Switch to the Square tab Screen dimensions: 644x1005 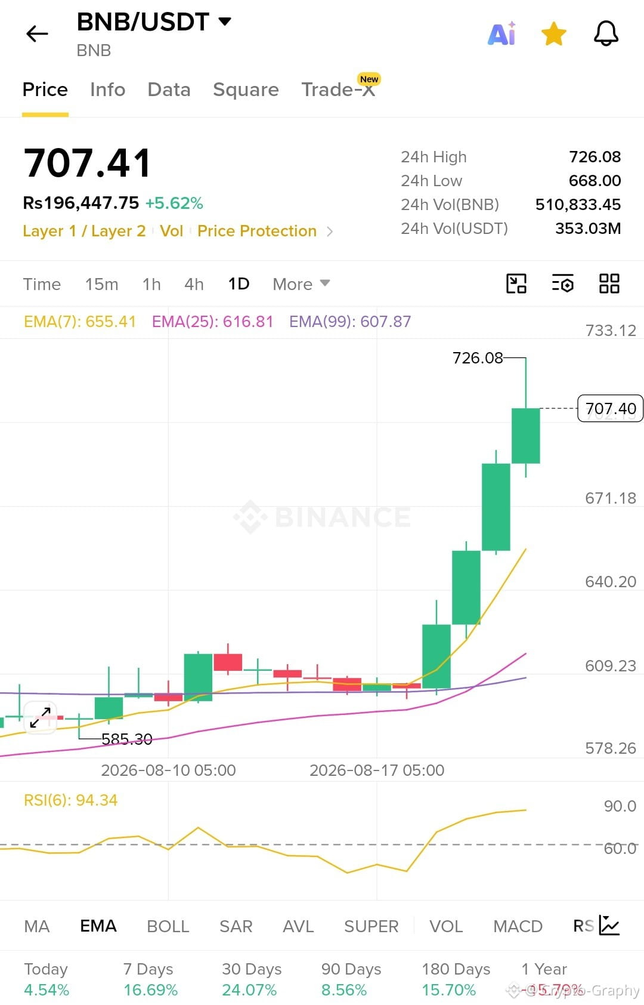(246, 90)
